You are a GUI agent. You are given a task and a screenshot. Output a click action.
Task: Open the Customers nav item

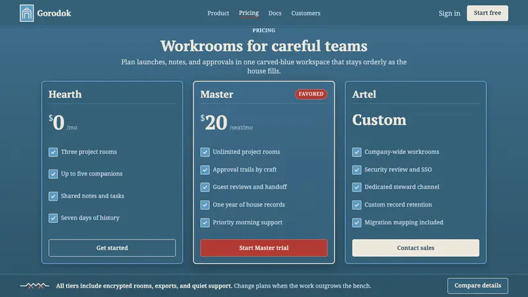point(306,13)
